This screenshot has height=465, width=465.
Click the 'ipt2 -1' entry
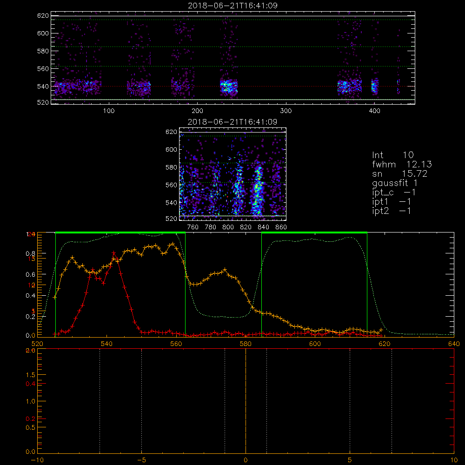coord(392,211)
